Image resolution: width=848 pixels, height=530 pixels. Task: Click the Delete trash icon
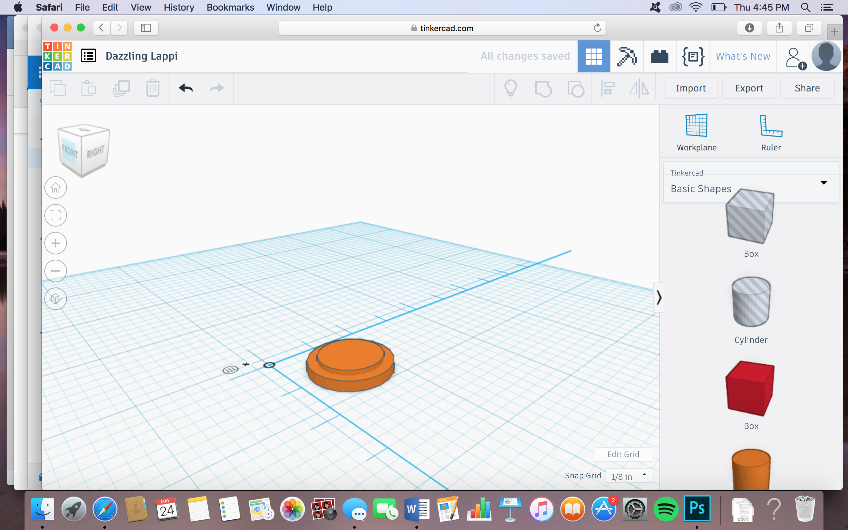(153, 88)
